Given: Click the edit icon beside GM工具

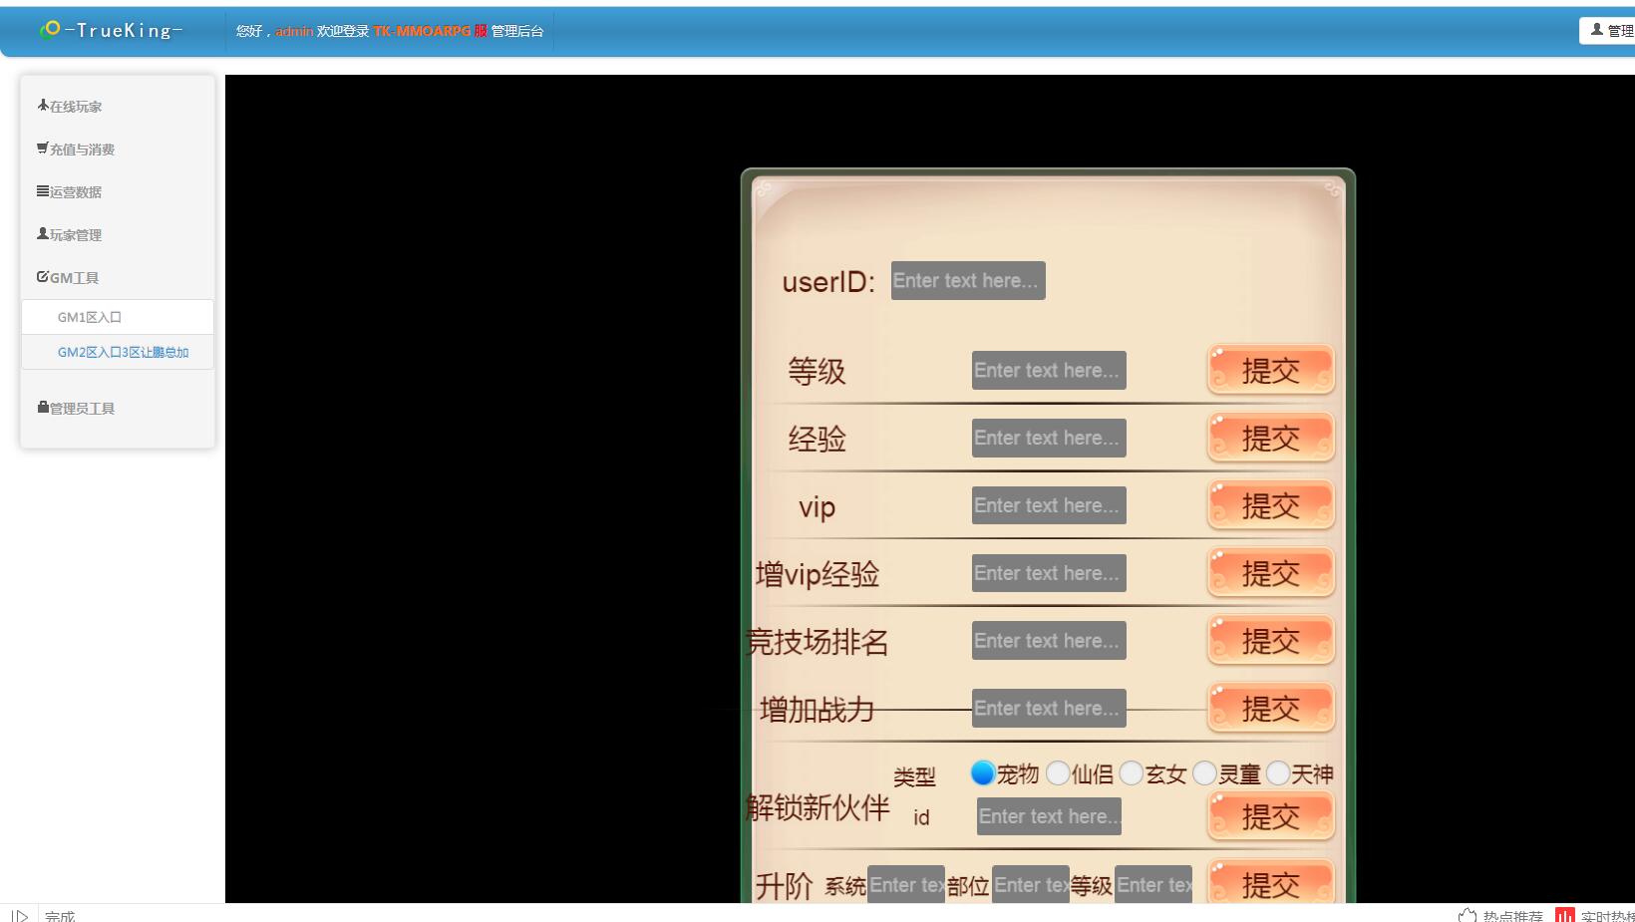Looking at the screenshot, I should 43,276.
